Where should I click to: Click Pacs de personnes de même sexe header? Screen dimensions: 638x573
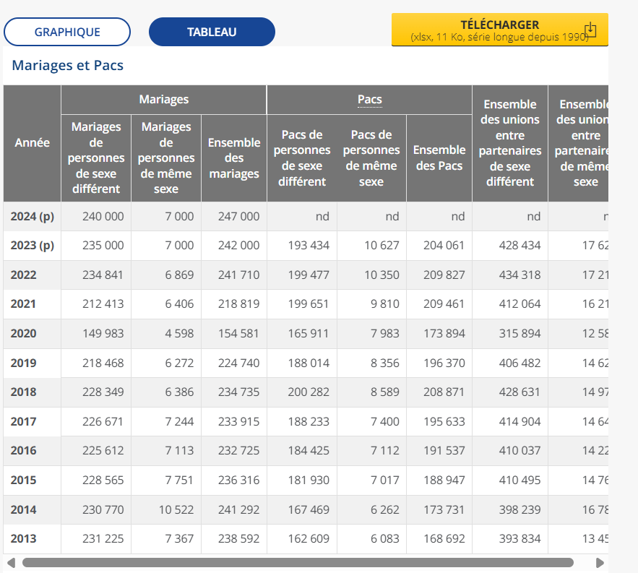coord(371,158)
